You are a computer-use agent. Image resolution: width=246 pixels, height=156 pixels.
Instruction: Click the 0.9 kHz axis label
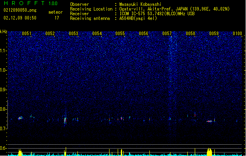click(4, 89)
